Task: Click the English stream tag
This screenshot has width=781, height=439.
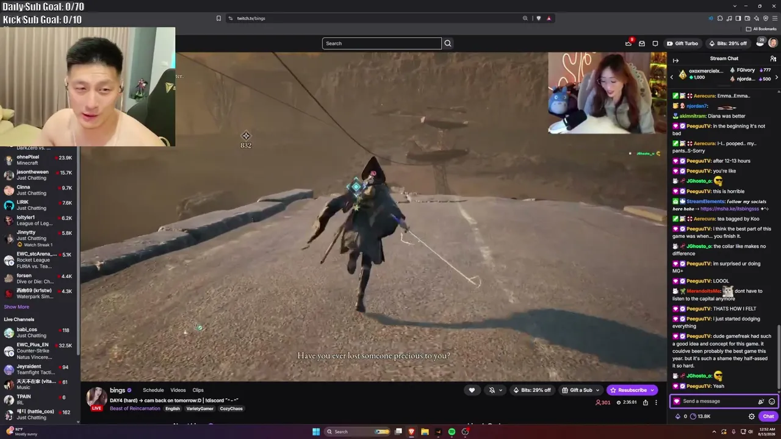Action: coord(173,409)
